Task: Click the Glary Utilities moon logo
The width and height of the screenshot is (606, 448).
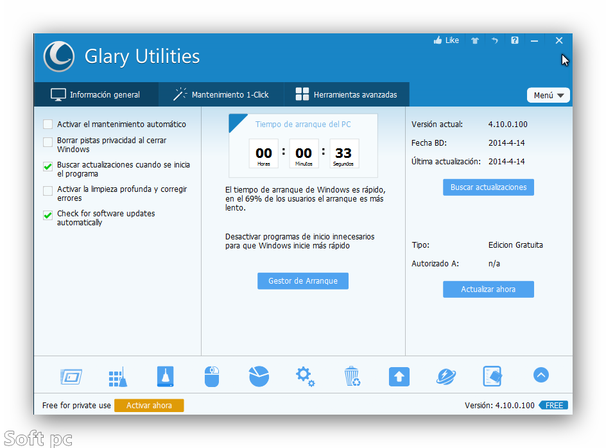Action: point(59,56)
